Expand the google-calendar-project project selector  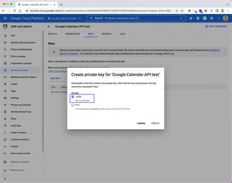(x=64, y=19)
